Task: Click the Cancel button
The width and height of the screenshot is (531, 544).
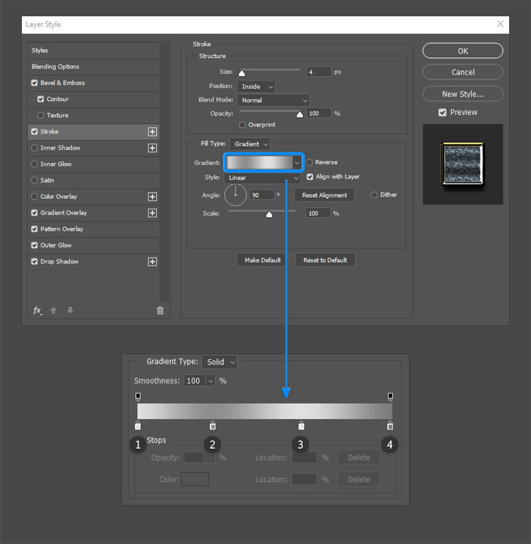Action: tap(462, 72)
